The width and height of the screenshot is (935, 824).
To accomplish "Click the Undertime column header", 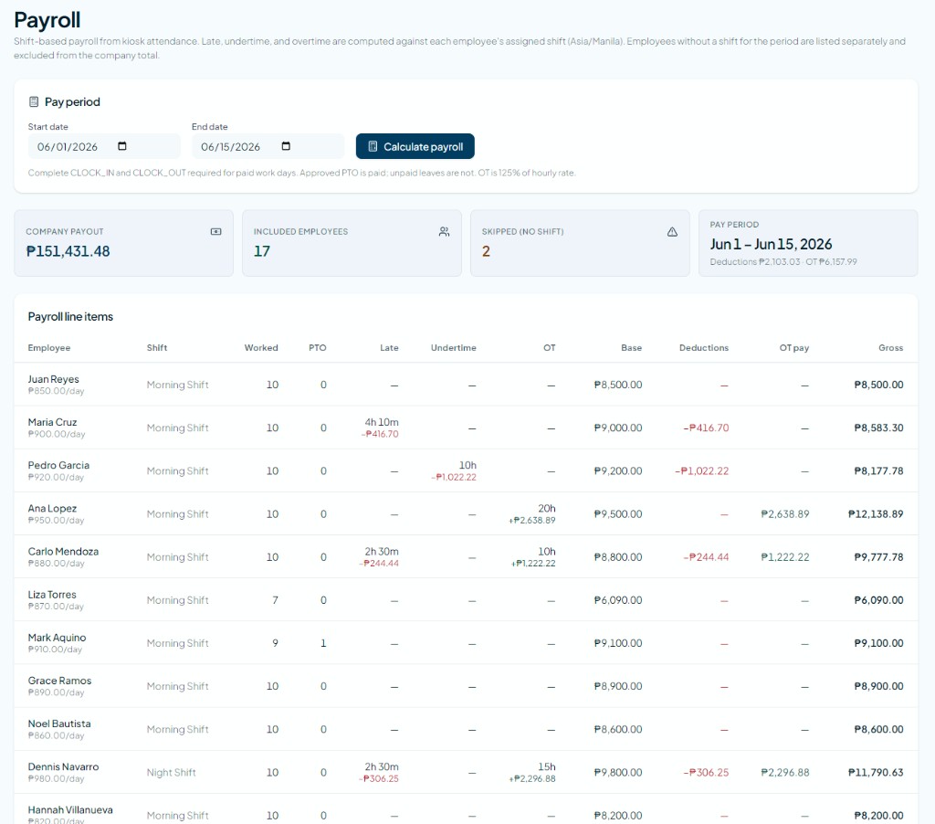I will pyautogui.click(x=454, y=348).
